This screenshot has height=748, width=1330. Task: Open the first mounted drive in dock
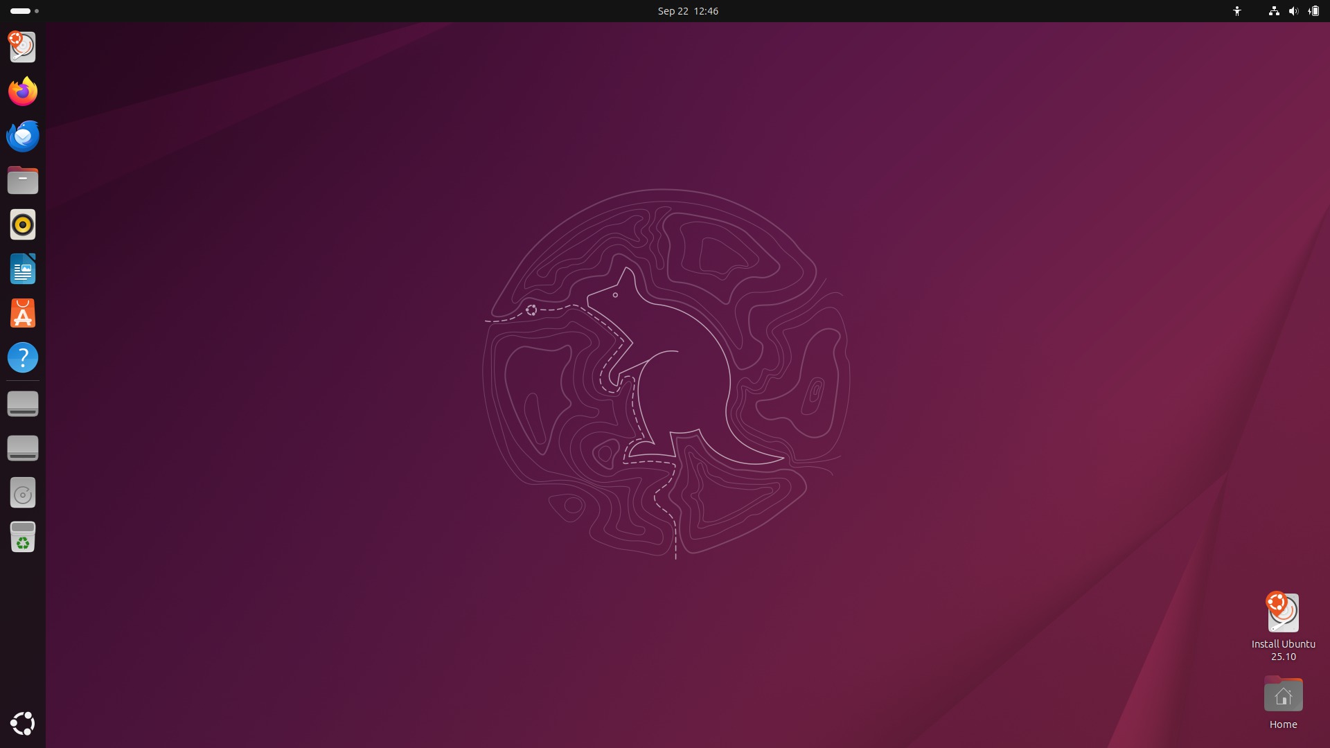click(x=22, y=404)
